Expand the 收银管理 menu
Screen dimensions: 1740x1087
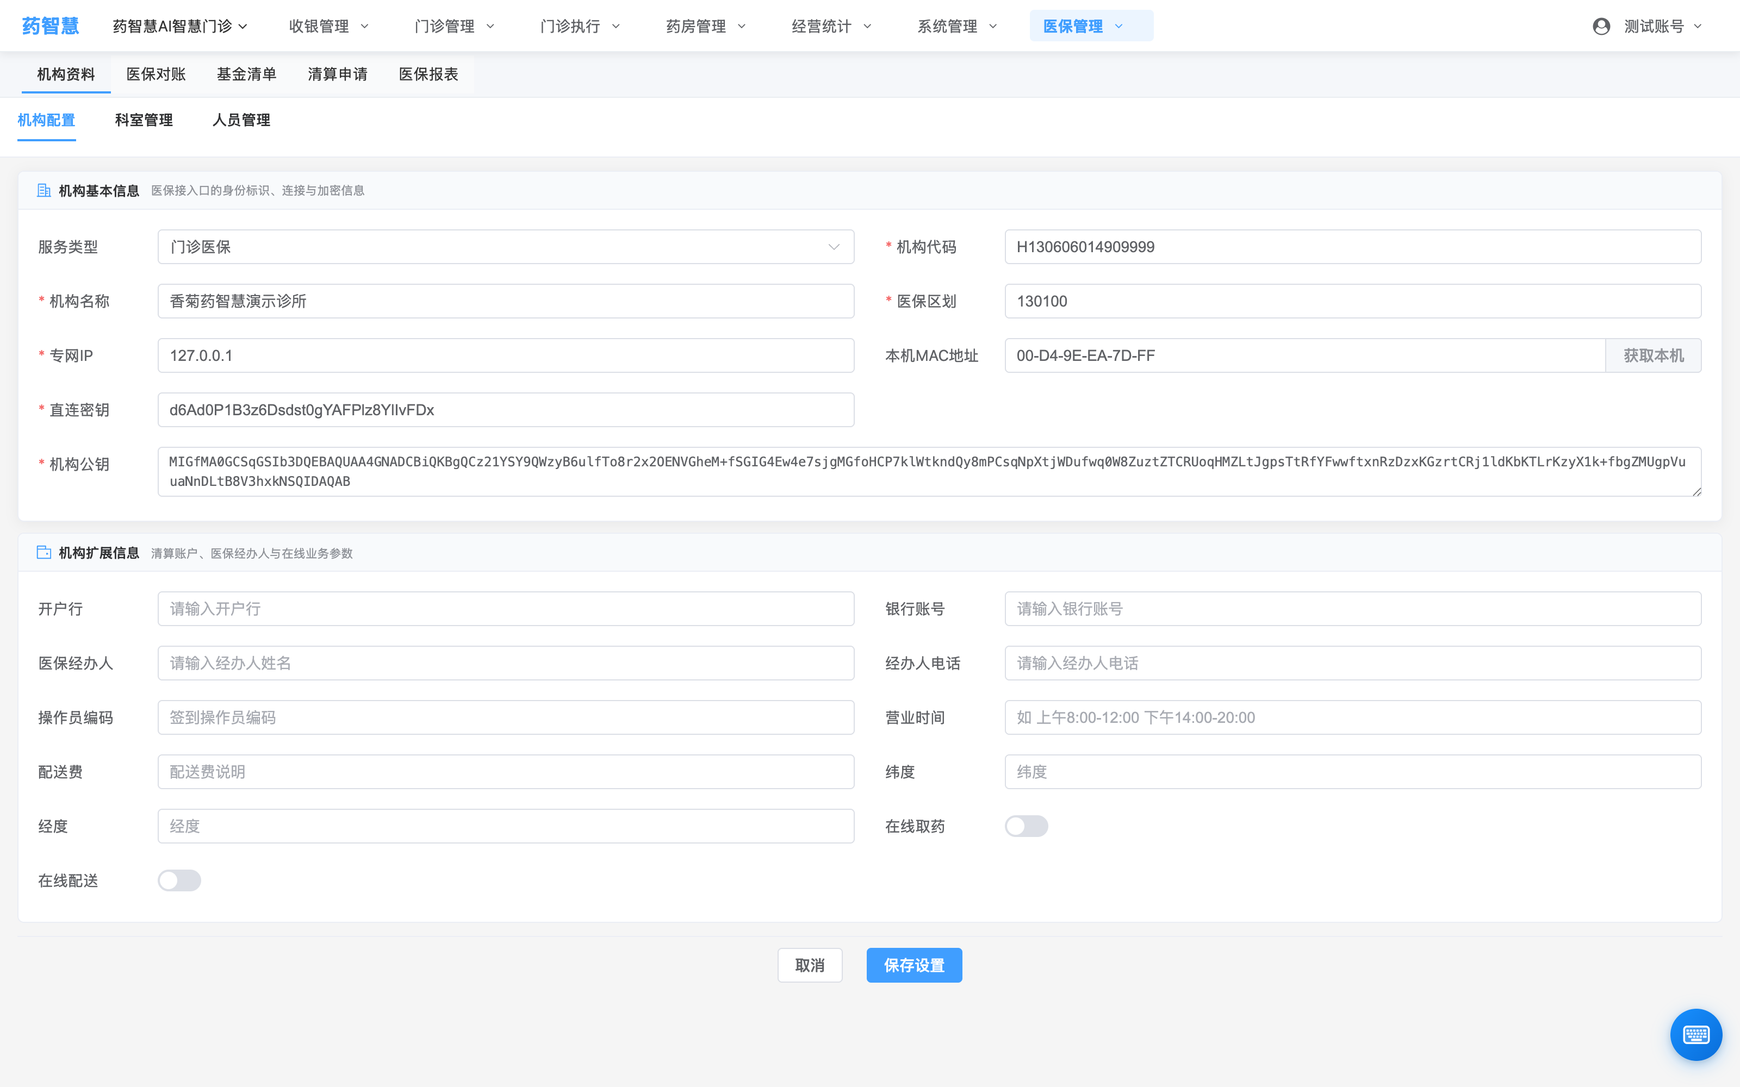328,27
